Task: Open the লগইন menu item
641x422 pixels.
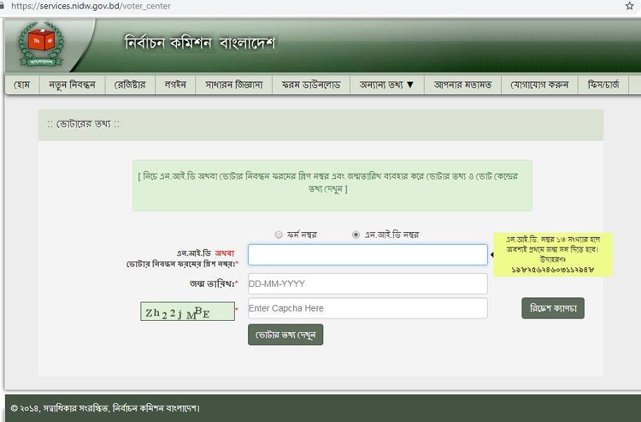Action: pyautogui.click(x=175, y=85)
